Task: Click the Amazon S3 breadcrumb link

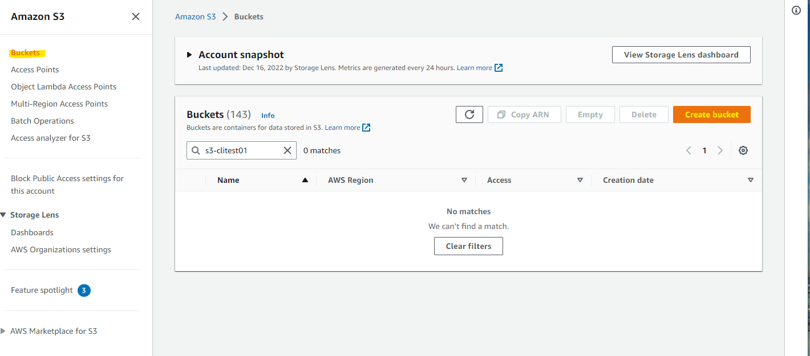Action: 196,16
